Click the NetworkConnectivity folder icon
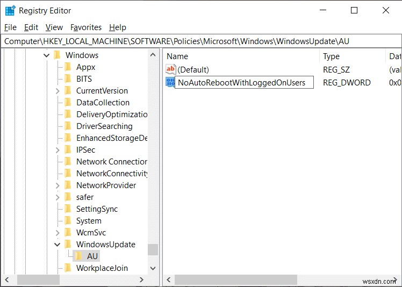Viewport: 402px width, 287px height. click(x=68, y=174)
